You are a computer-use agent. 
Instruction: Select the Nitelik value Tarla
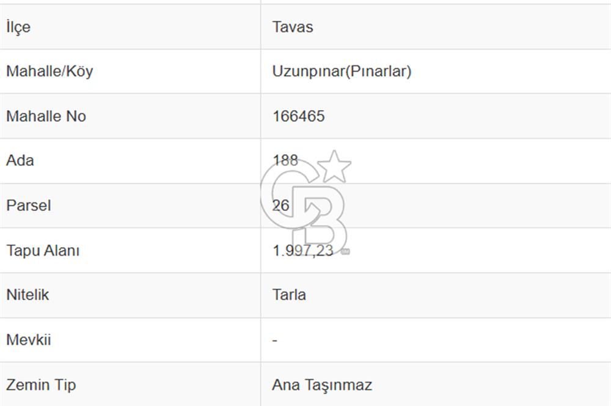point(289,295)
